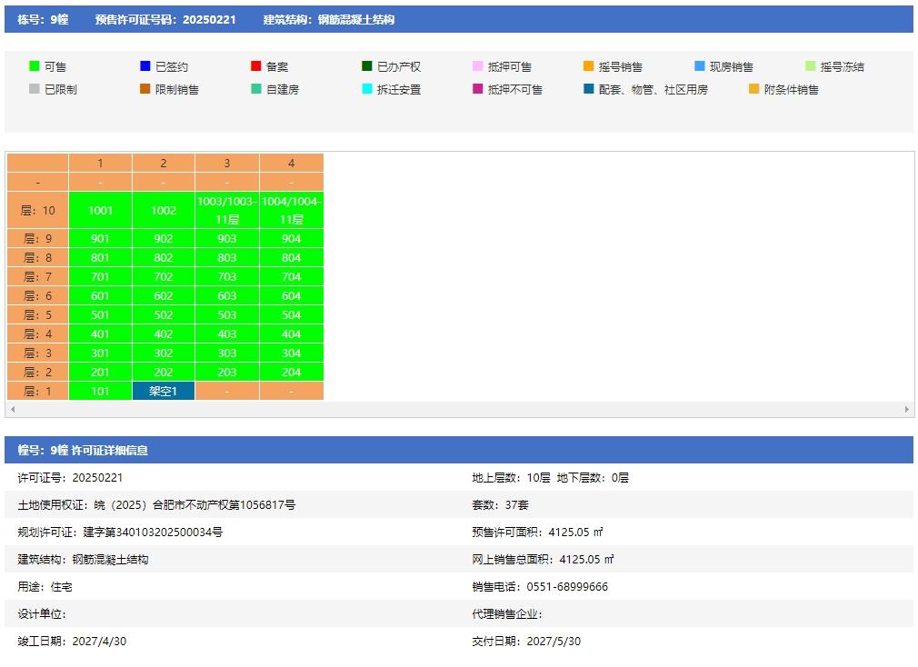Open duplex unit 1004/1004-11层
918x667 pixels.
pos(292,210)
